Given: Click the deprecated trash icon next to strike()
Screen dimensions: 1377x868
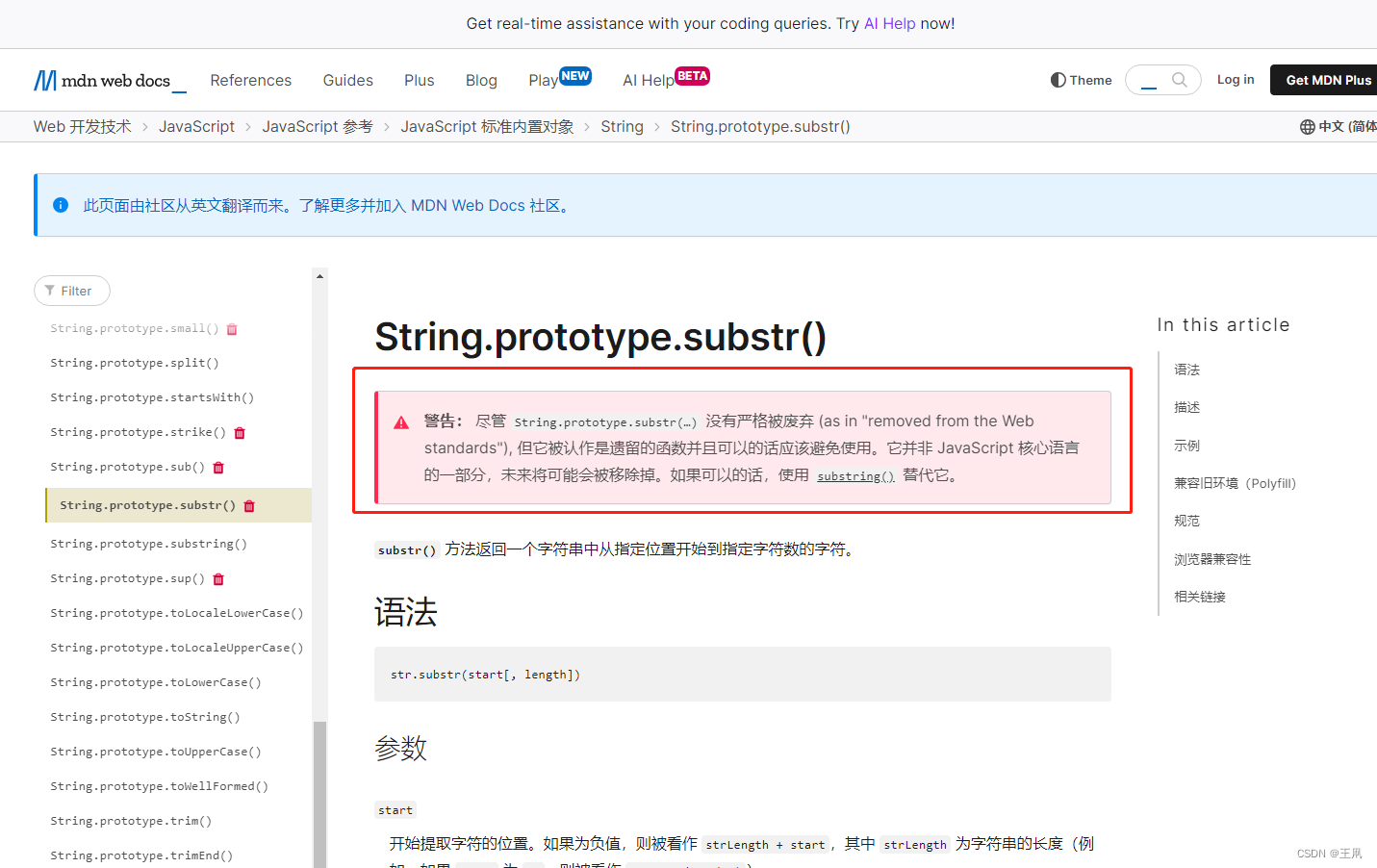Looking at the screenshot, I should 240,433.
